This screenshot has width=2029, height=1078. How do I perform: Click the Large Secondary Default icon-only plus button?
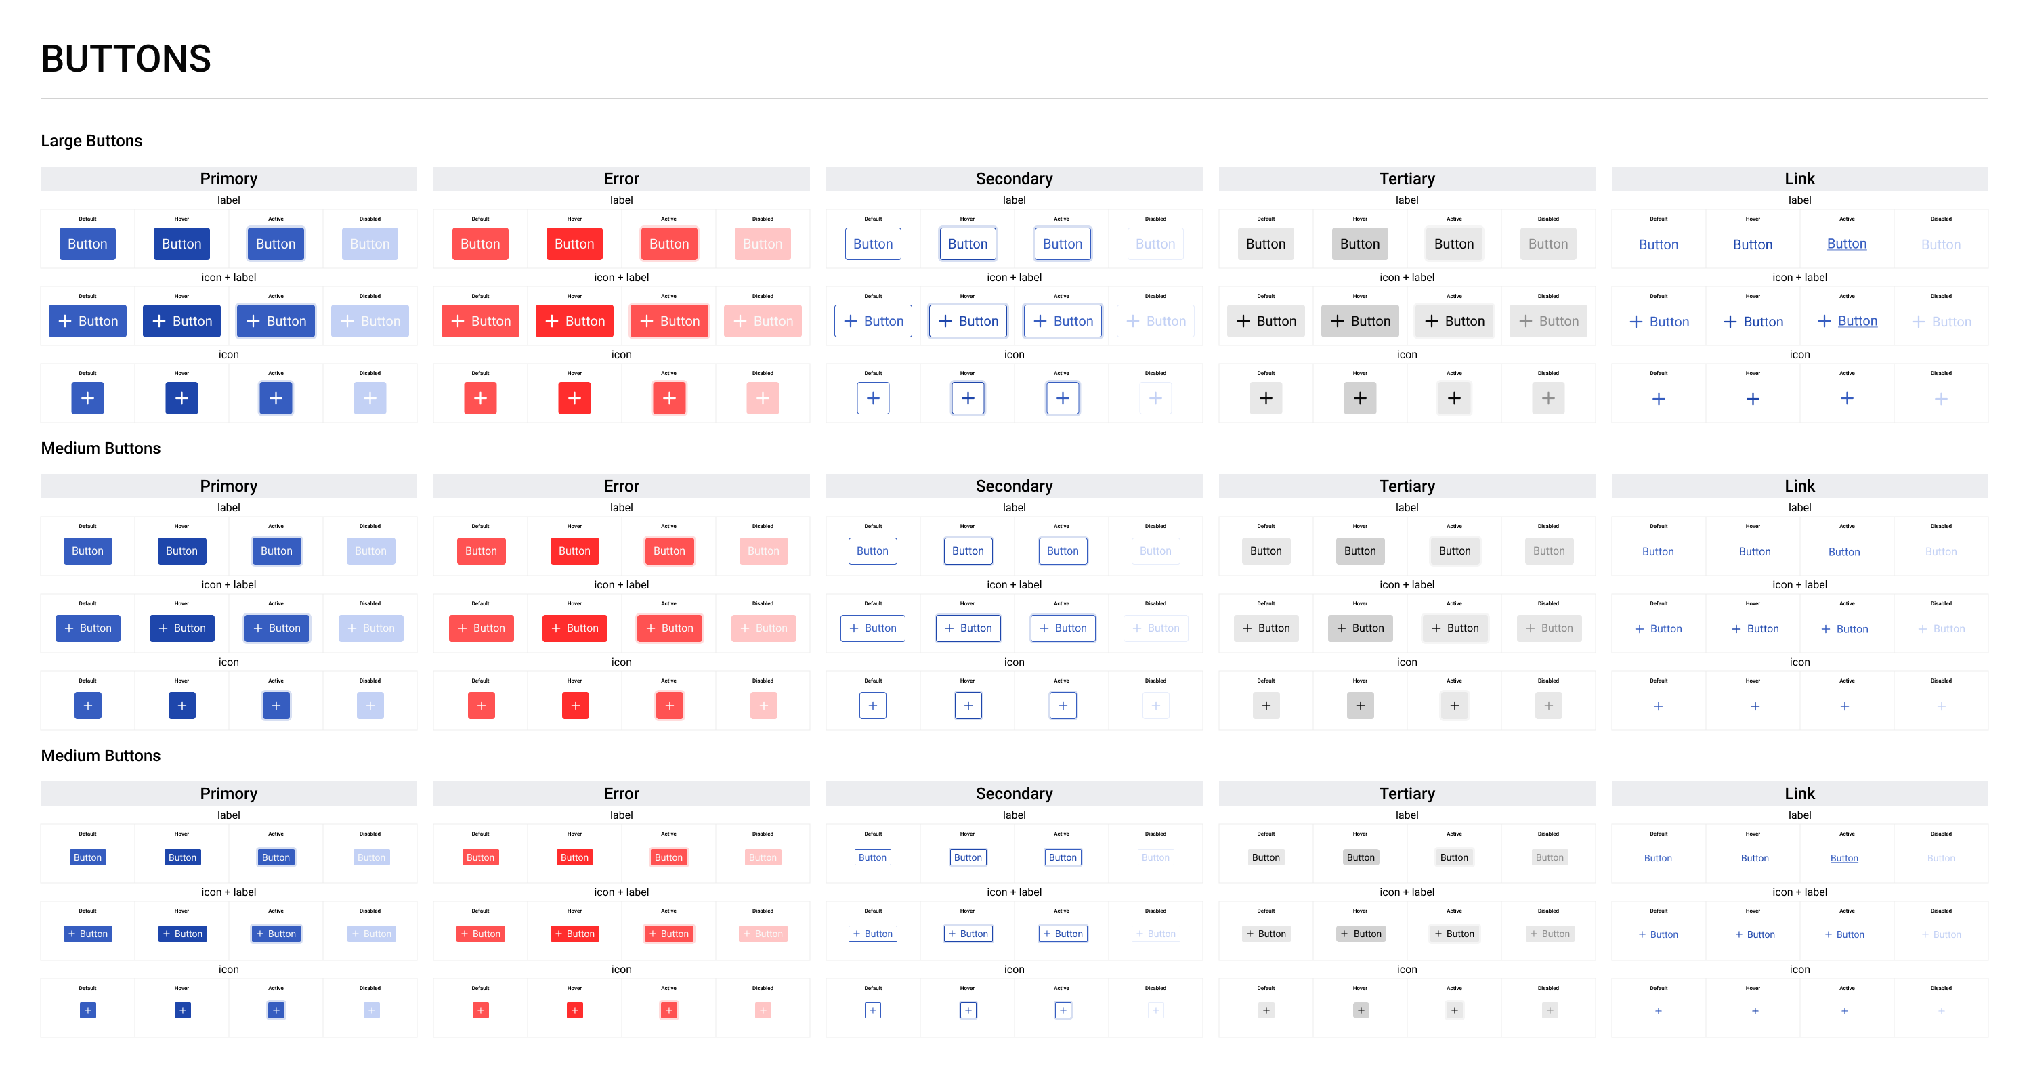(873, 398)
